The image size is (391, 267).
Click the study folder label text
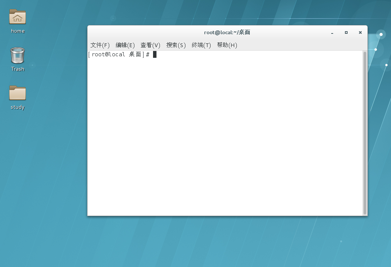coord(17,107)
